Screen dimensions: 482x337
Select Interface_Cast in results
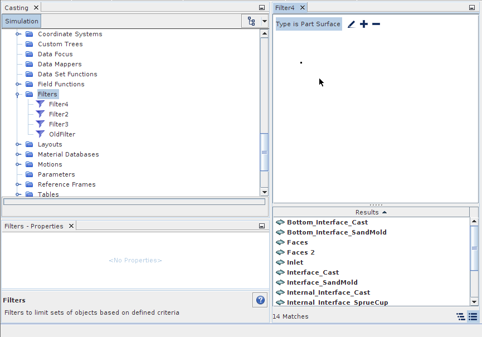(313, 272)
